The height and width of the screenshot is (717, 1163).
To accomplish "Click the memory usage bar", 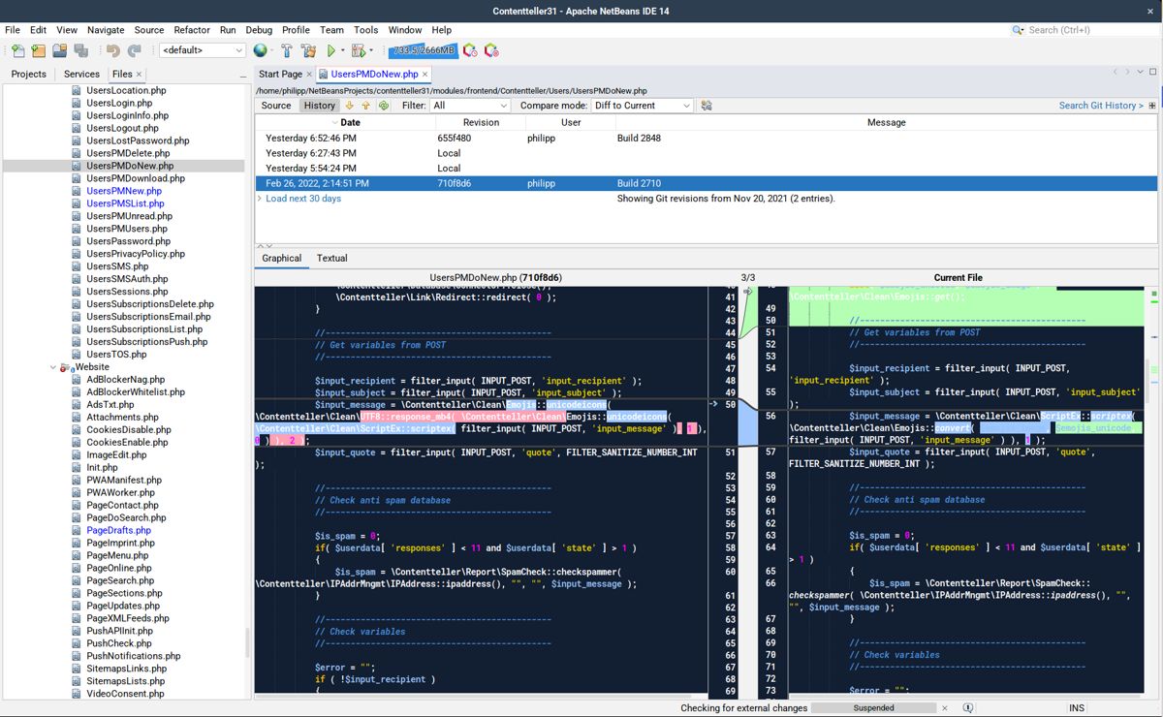I will 423,50.
